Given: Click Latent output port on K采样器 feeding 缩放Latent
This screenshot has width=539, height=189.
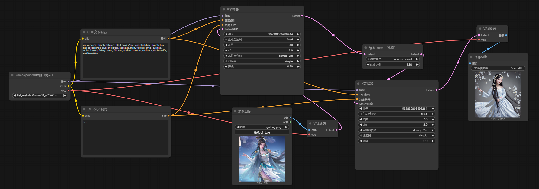Looking at the screenshot, I should 302,16.
